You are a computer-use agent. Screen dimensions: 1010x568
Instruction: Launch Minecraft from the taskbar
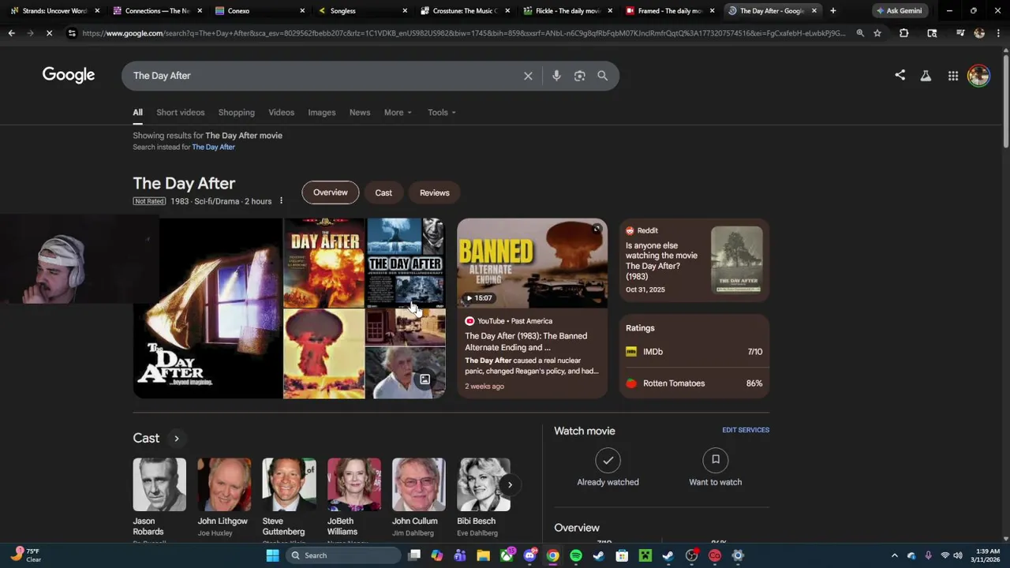pyautogui.click(x=645, y=555)
